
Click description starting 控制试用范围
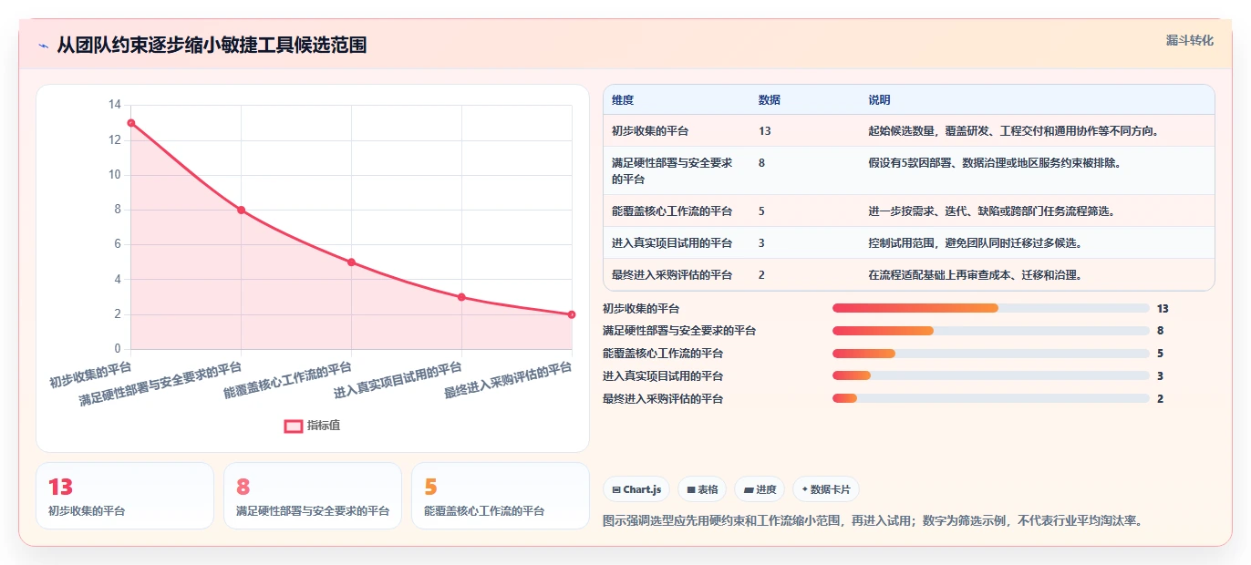coord(976,243)
